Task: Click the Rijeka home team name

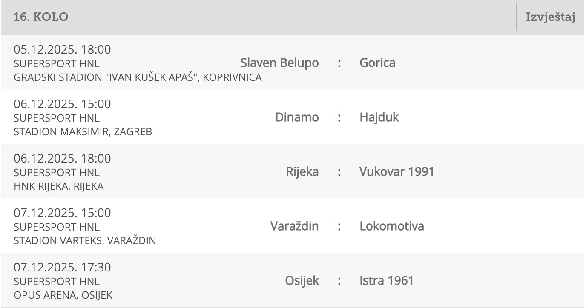Action: point(302,172)
